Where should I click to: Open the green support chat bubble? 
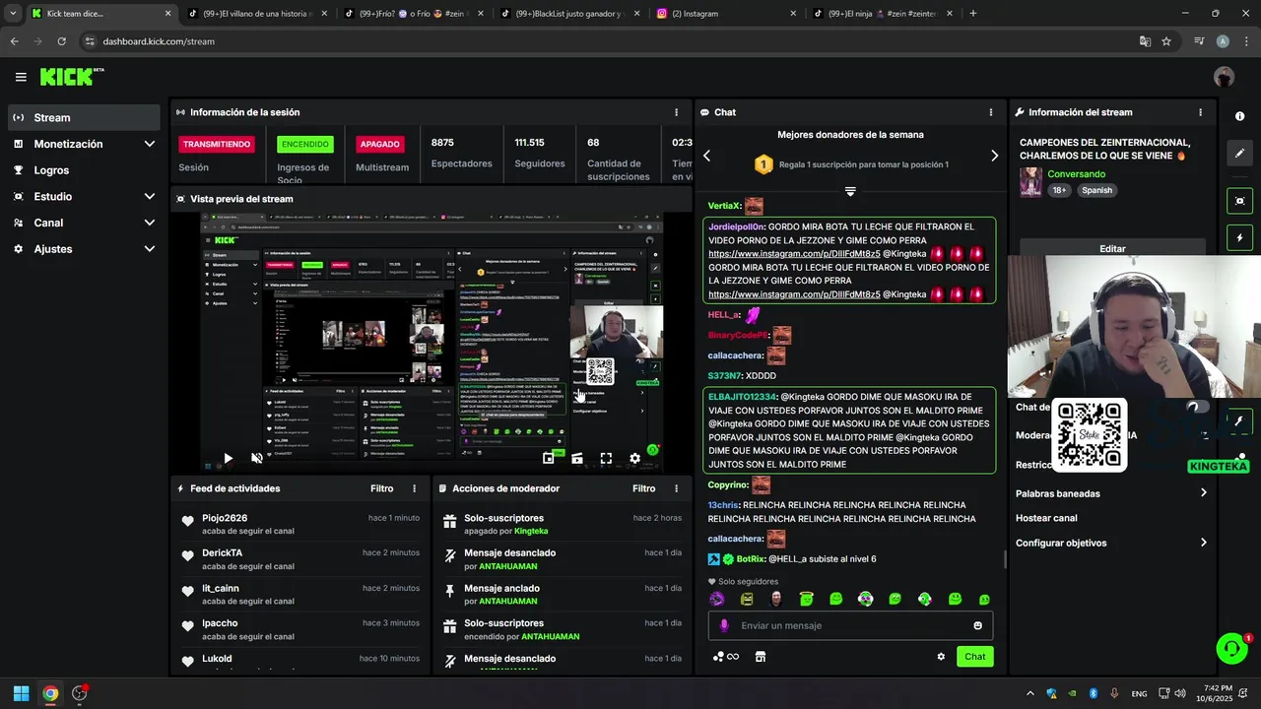[x=1231, y=648]
